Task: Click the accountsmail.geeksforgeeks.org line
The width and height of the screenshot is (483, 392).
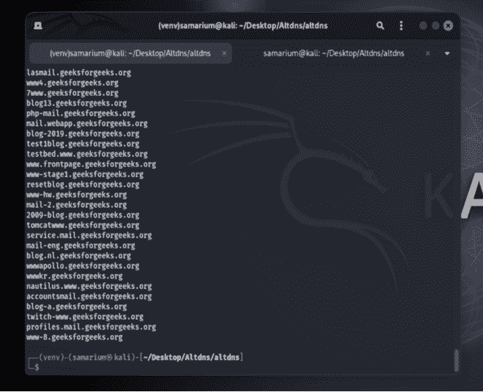Action: [89, 296]
